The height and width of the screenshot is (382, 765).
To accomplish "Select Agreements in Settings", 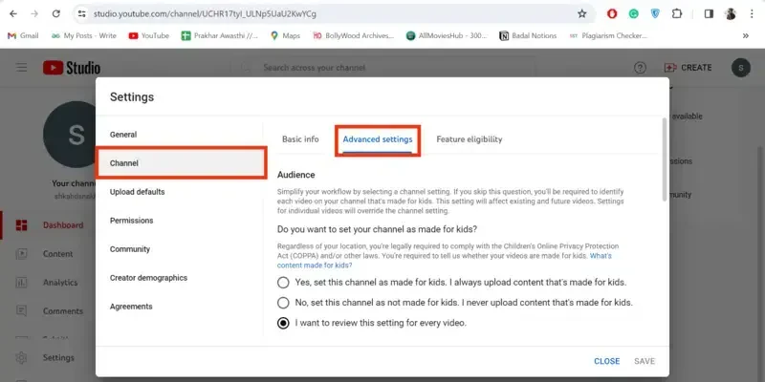I will coord(179,307).
